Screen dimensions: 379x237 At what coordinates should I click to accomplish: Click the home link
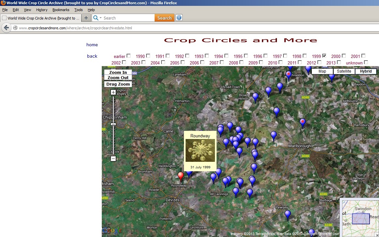(92, 45)
